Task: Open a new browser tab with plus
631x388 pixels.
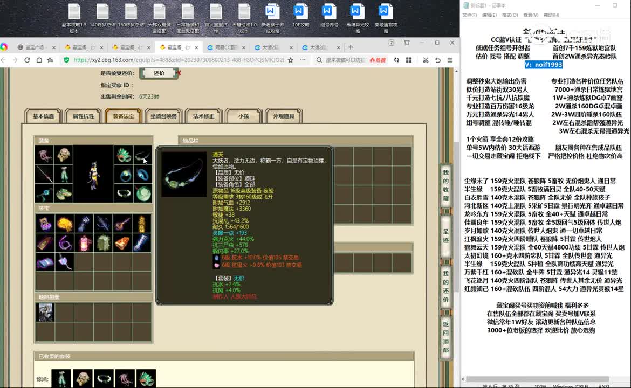Action: (351, 47)
